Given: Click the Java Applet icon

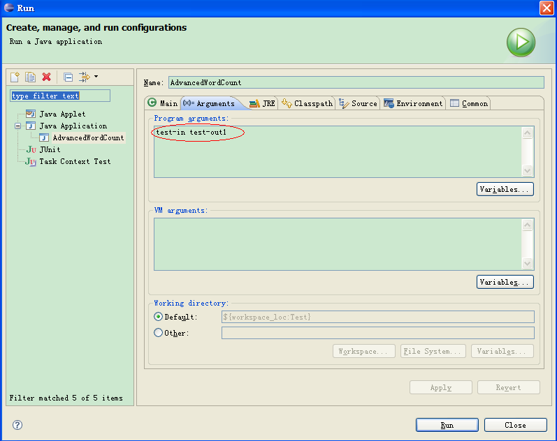Looking at the screenshot, I should click(31, 114).
